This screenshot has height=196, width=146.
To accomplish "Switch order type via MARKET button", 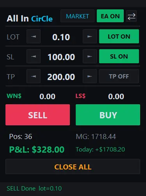I will pos(77,16).
